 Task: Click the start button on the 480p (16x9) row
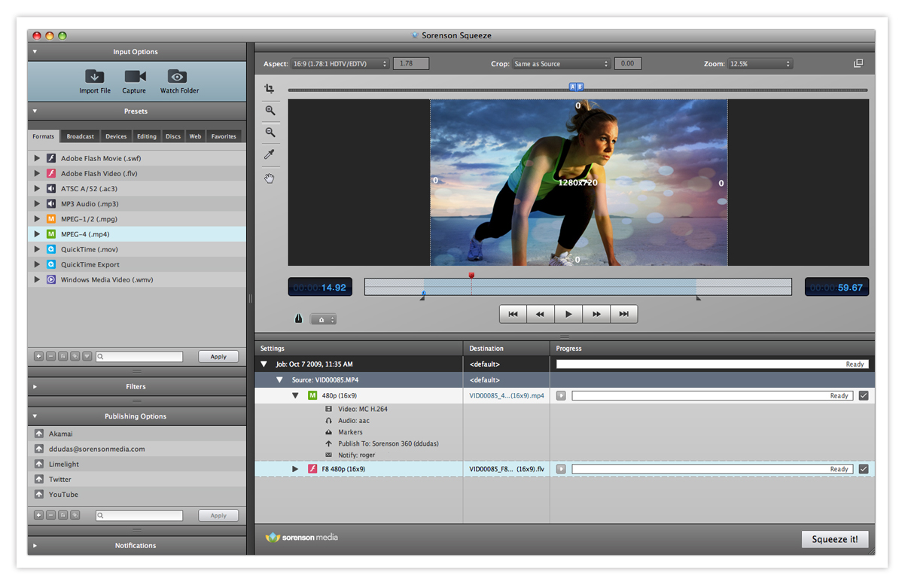(561, 395)
